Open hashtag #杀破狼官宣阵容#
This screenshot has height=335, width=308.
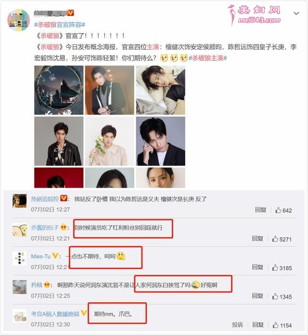click(x=60, y=25)
